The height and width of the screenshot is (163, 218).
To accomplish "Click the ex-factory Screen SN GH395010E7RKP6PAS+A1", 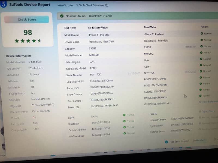I will point(105,106).
